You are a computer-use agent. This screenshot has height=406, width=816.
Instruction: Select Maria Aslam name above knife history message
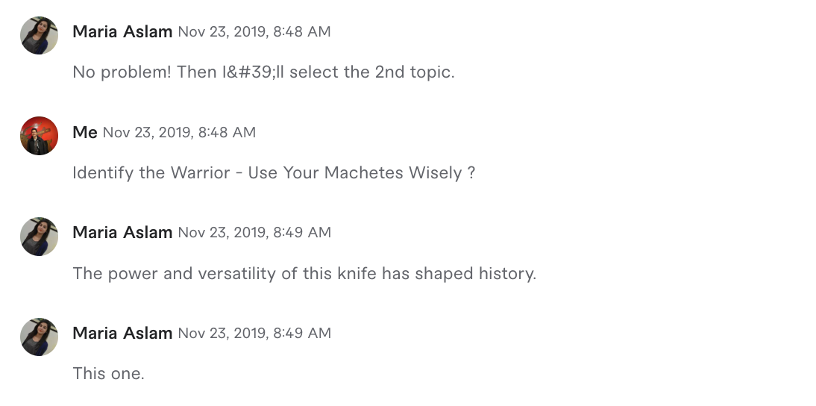122,232
